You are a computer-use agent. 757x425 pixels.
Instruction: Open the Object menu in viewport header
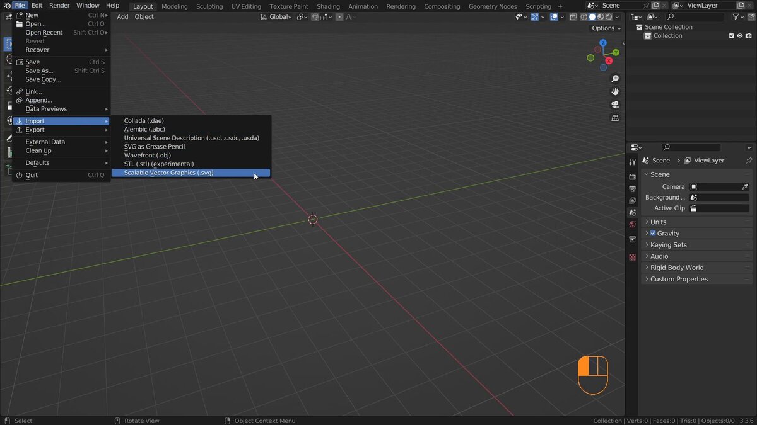[144, 17]
